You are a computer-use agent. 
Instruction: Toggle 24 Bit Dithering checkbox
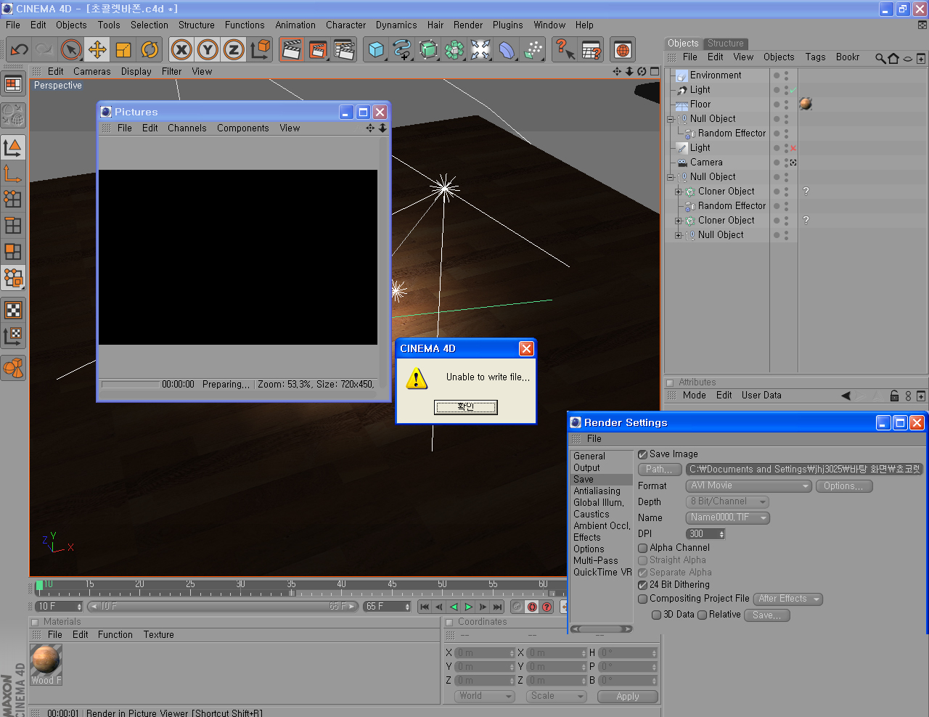pos(642,585)
